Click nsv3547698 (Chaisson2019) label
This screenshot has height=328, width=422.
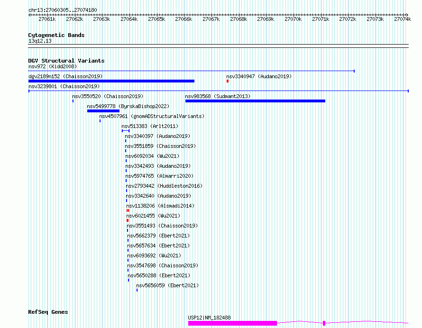(163, 265)
